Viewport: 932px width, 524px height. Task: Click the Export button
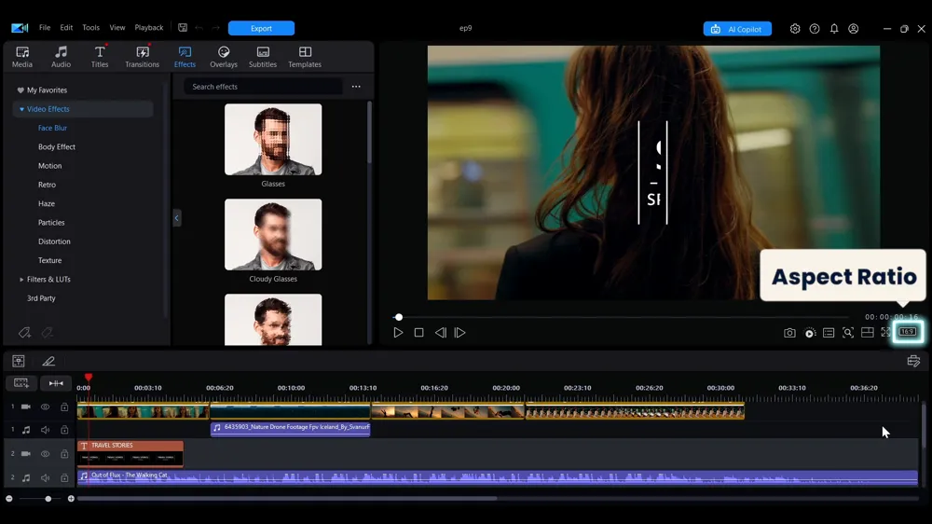pyautogui.click(x=261, y=29)
